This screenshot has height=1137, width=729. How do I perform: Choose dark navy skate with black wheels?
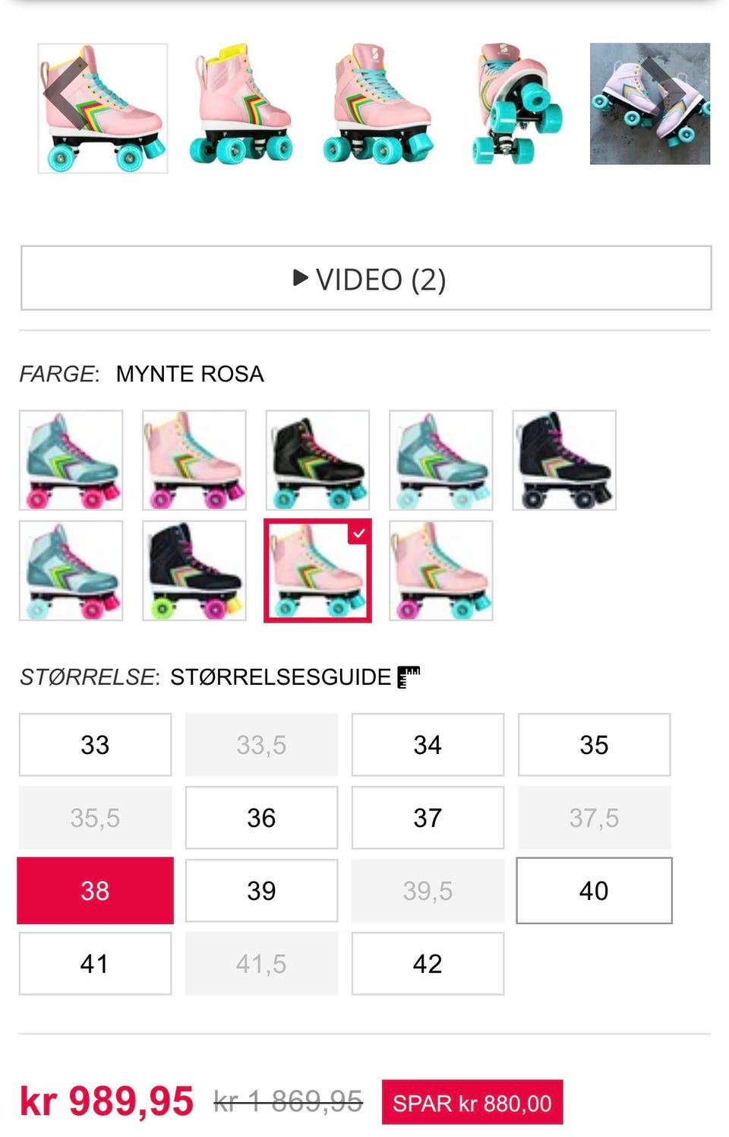click(564, 460)
